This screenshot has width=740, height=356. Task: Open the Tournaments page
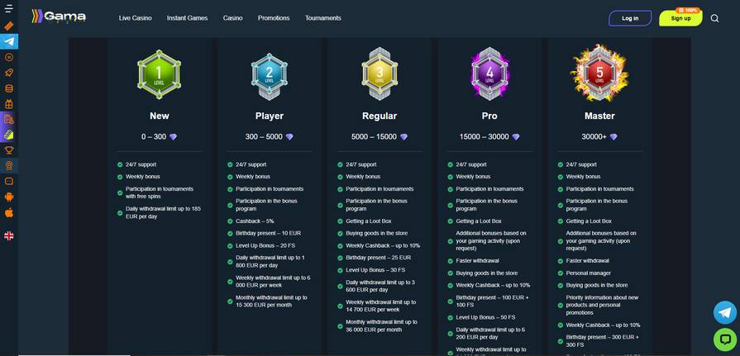point(322,18)
